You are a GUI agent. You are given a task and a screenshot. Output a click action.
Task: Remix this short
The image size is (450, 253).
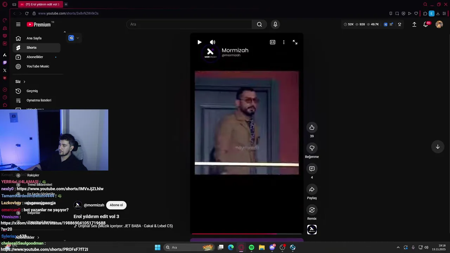(x=312, y=210)
